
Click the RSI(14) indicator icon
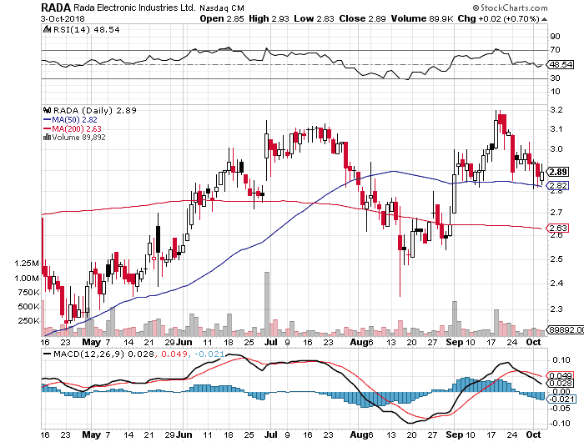pyautogui.click(x=47, y=29)
